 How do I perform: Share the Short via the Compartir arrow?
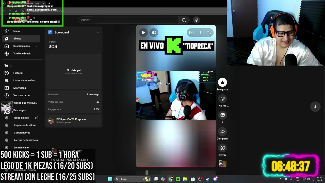point(222,131)
